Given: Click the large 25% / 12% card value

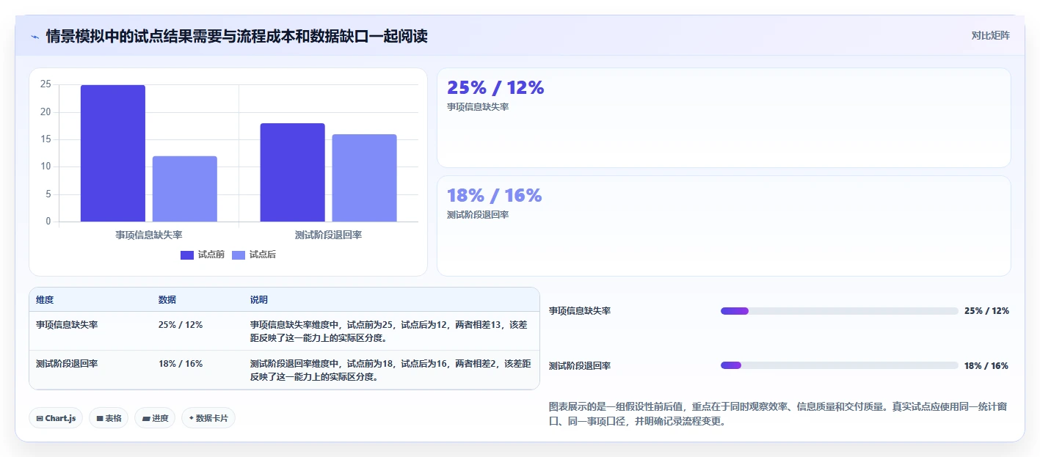Looking at the screenshot, I should point(495,88).
